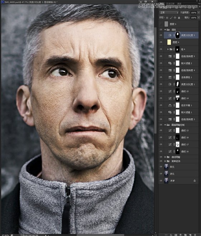The image size is (201, 236).
Task: Click lock image pixels brush icon
Action: tap(171, 18)
